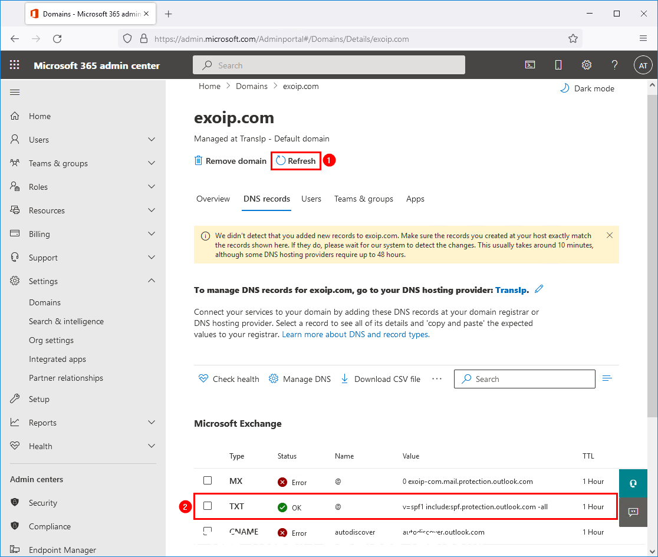Go to Domains breadcrumb link

[x=251, y=86]
